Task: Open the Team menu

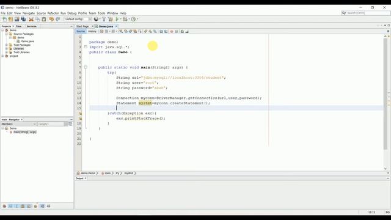Action: [92, 13]
